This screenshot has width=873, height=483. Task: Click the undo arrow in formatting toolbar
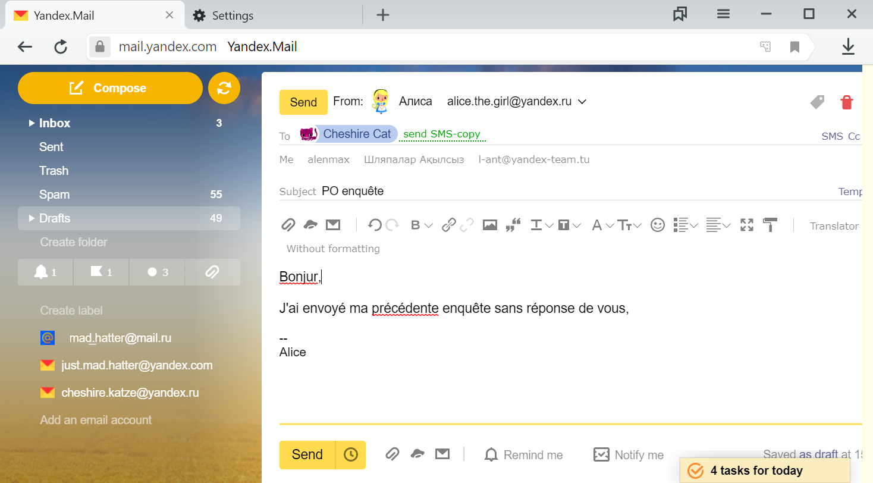[x=375, y=225]
